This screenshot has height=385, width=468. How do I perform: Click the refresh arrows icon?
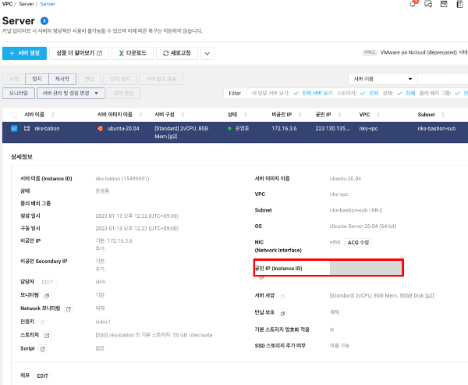pyautogui.click(x=165, y=53)
